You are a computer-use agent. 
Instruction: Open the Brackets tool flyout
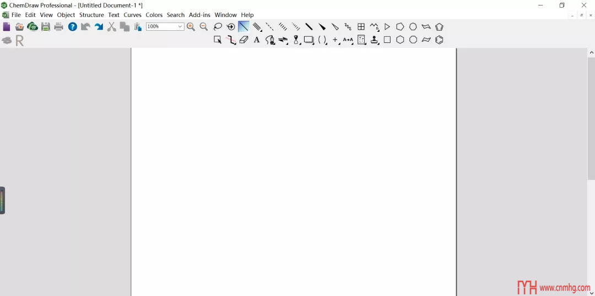coord(322,40)
